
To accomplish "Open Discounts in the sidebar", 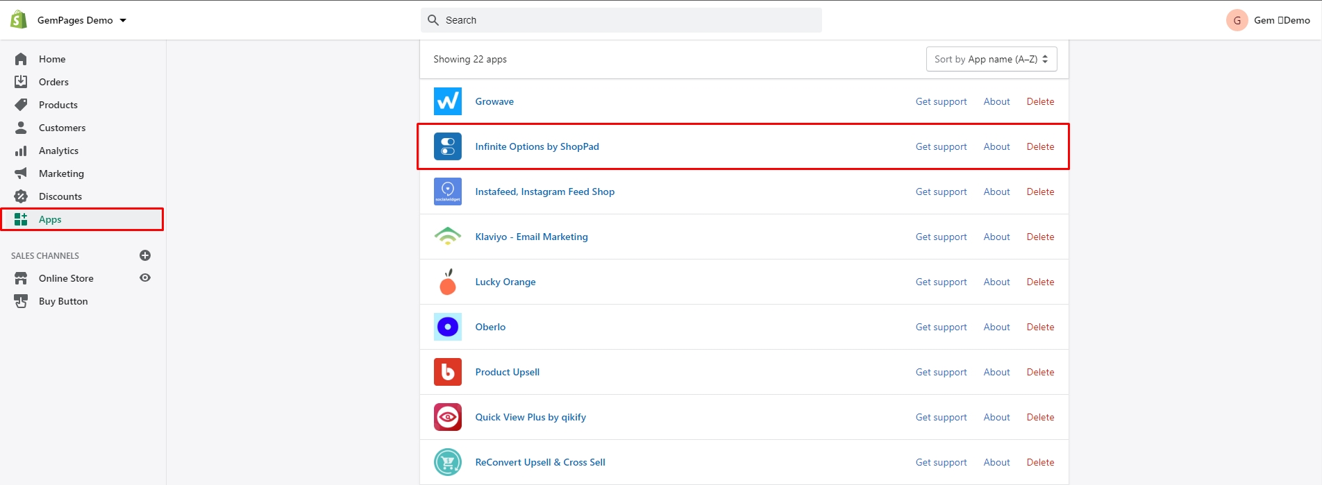I will tap(60, 196).
